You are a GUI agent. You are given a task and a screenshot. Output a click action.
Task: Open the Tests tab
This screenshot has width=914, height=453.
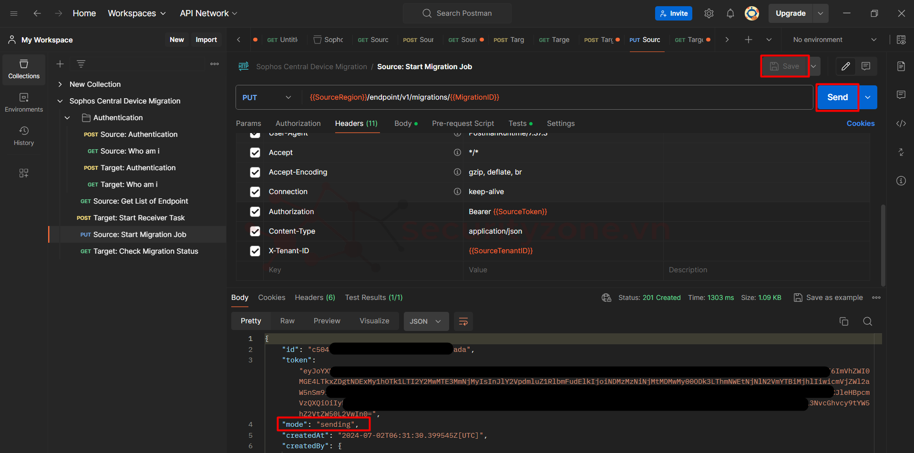(520, 124)
